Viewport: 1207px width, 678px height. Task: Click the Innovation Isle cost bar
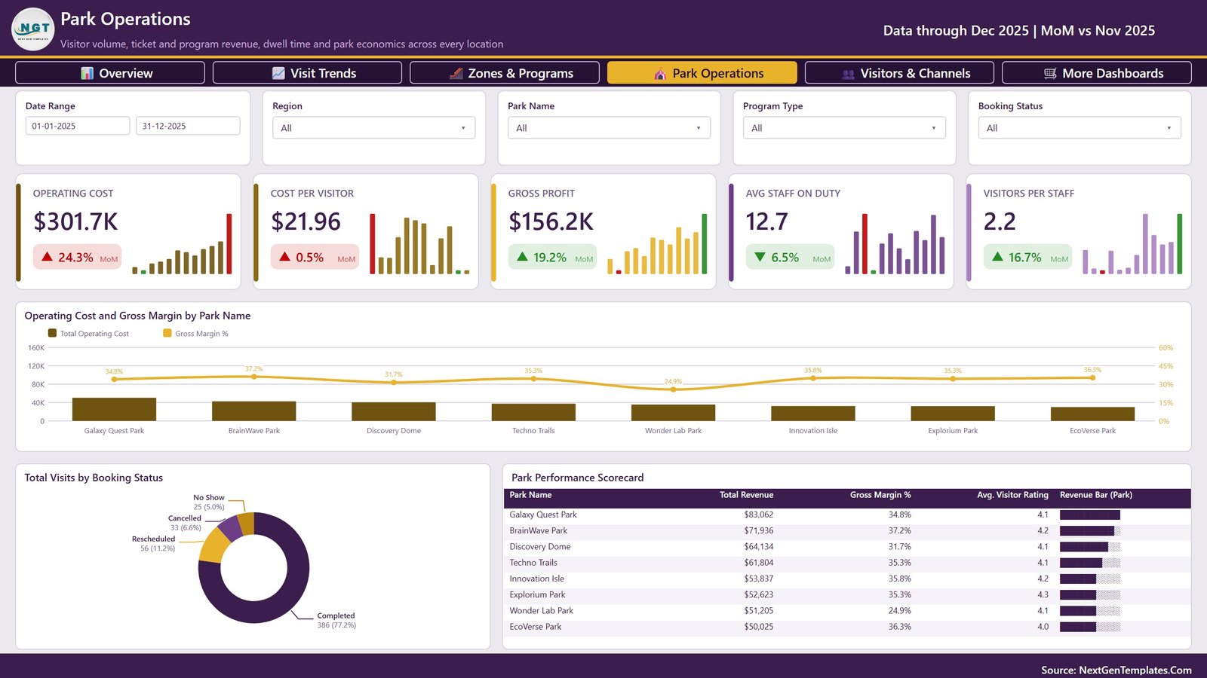[x=813, y=414]
